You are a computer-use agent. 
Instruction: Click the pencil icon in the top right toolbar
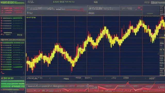(x=136, y=10)
